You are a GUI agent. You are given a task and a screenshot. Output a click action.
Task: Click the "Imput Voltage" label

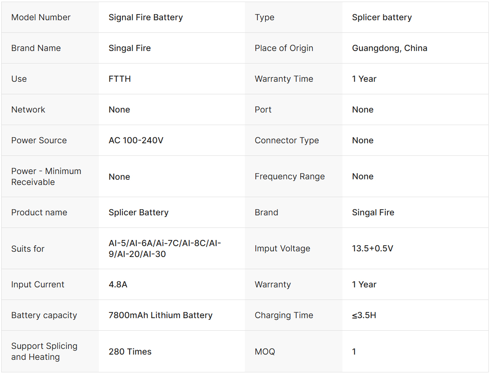(282, 249)
